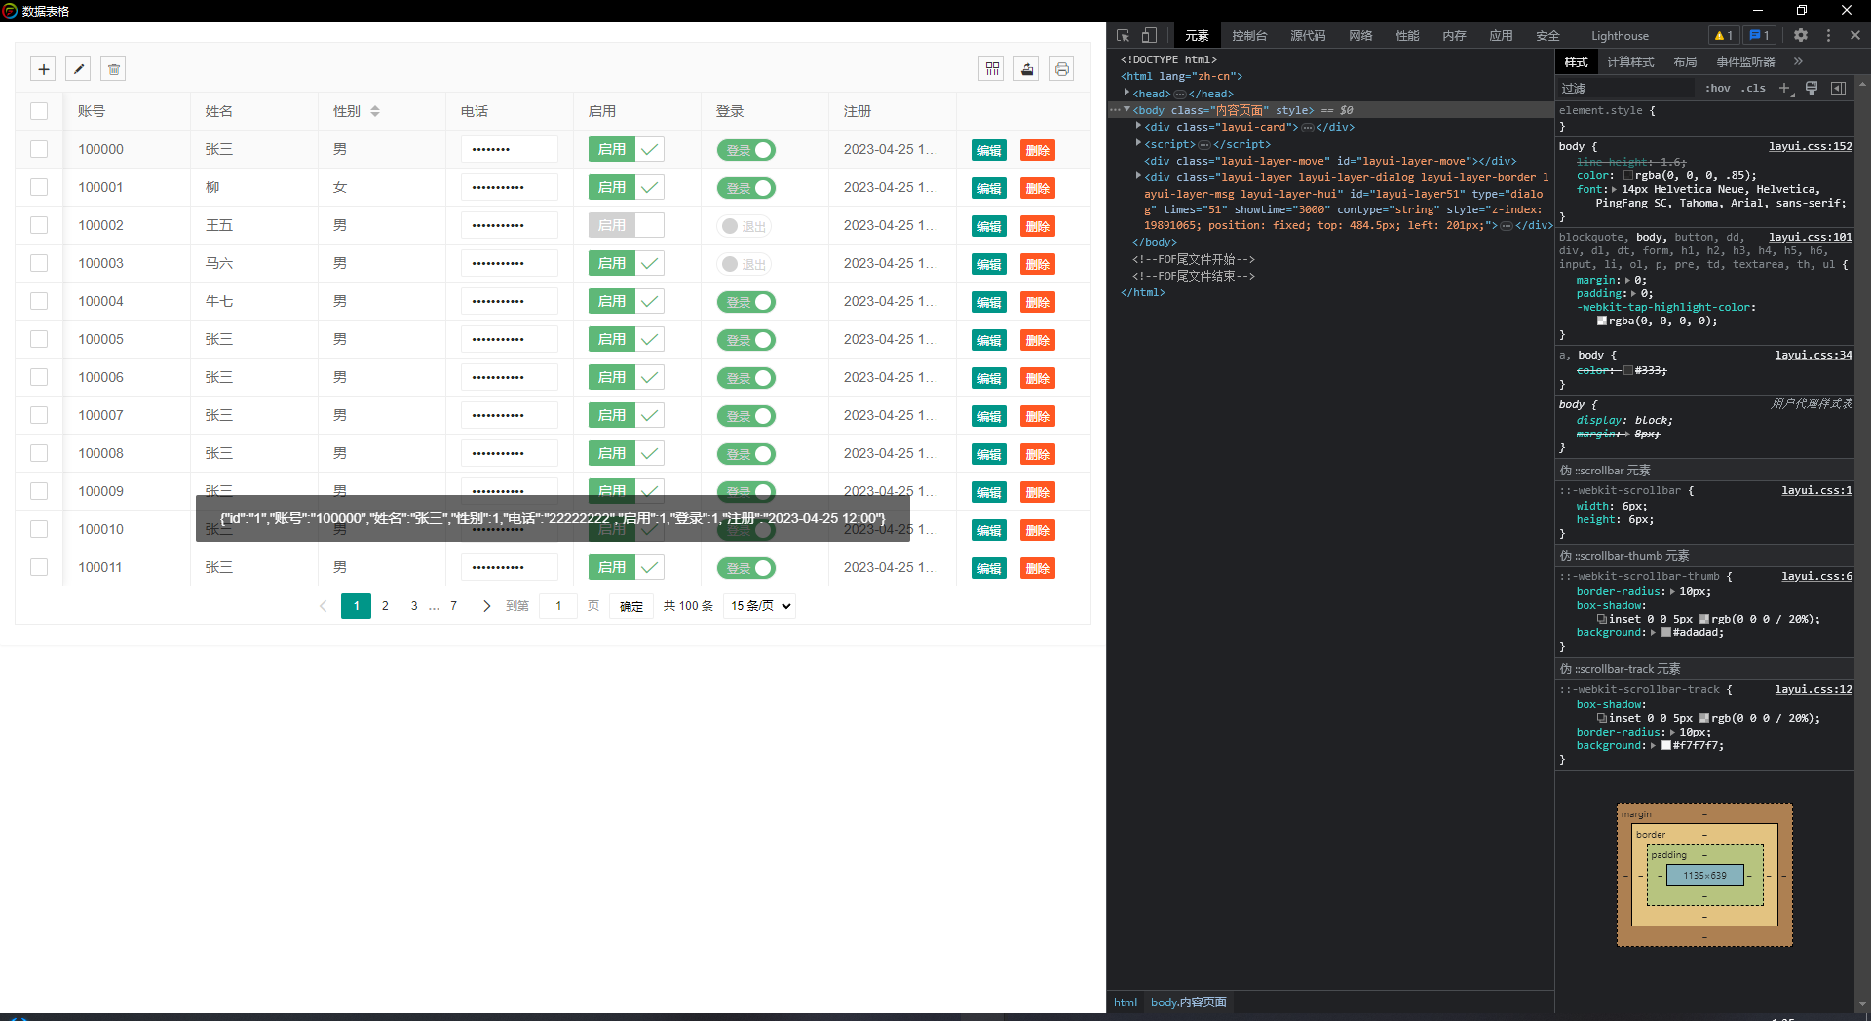Go to previous table page arrow
This screenshot has width=1871, height=1021.
pos(324,606)
